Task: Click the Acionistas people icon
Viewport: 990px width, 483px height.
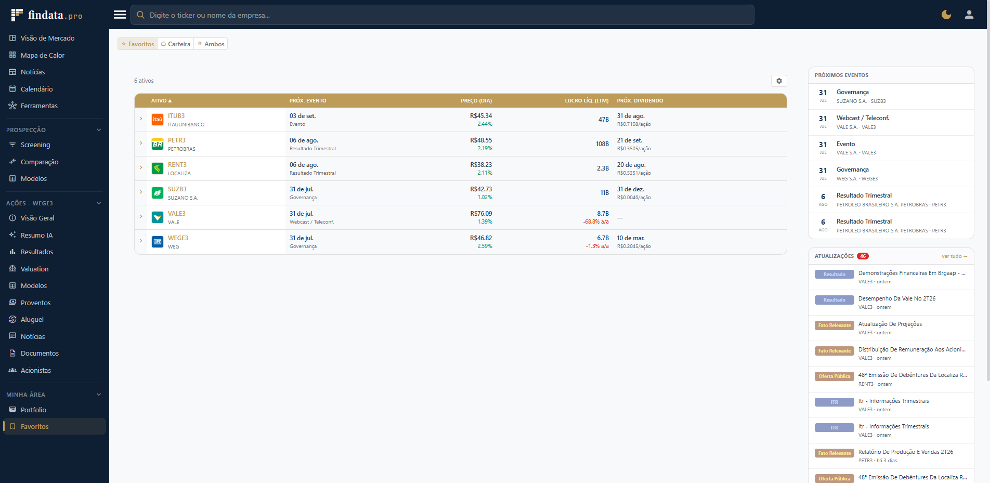Action: [x=12, y=370]
